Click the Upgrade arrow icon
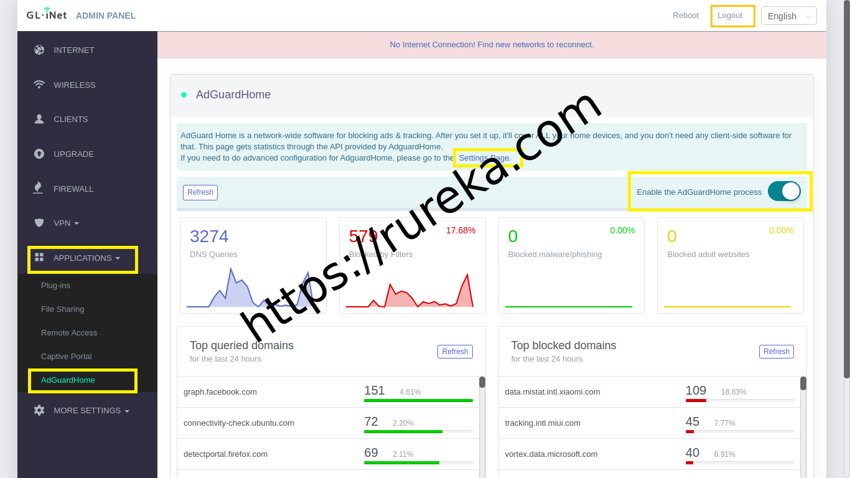This screenshot has height=478, width=850. coord(39,154)
